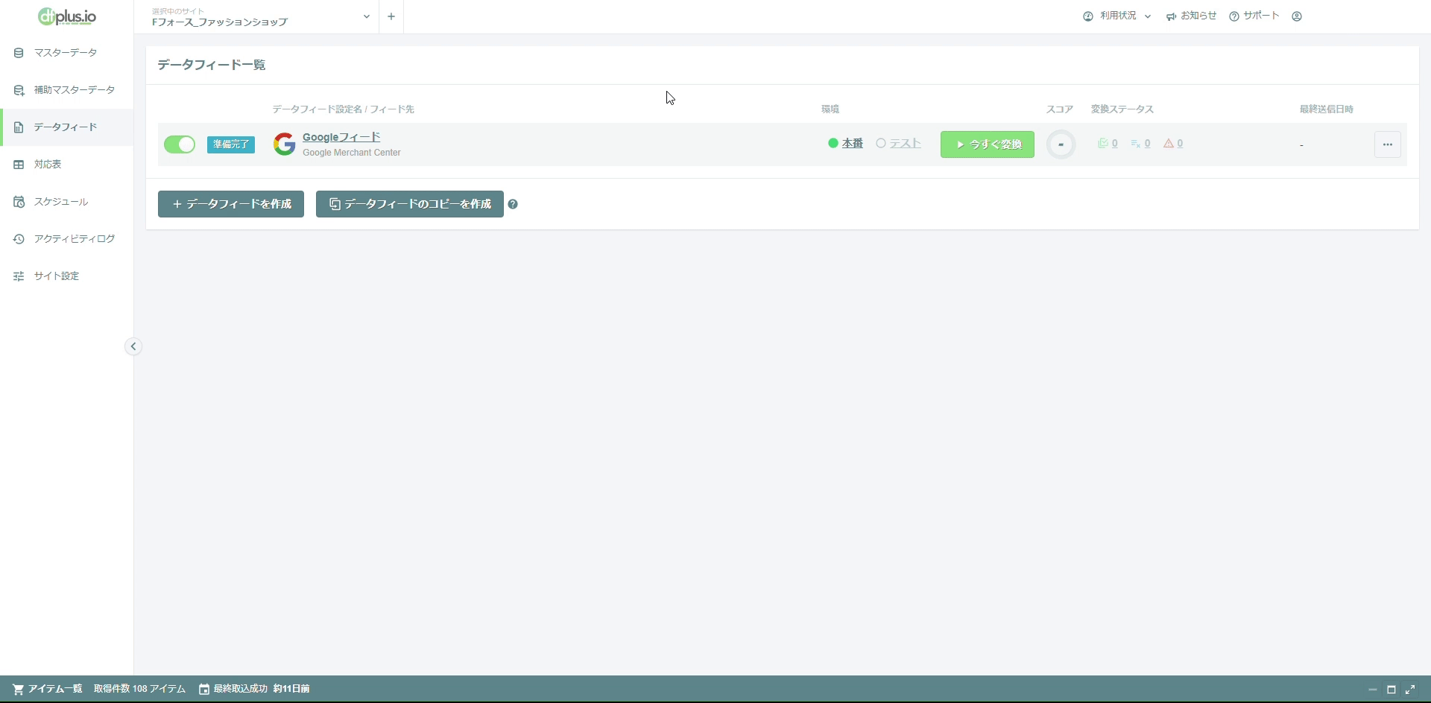Viewport: 1431px width, 703px height.
Task: Click 変換ステータス column header
Action: [1122, 109]
